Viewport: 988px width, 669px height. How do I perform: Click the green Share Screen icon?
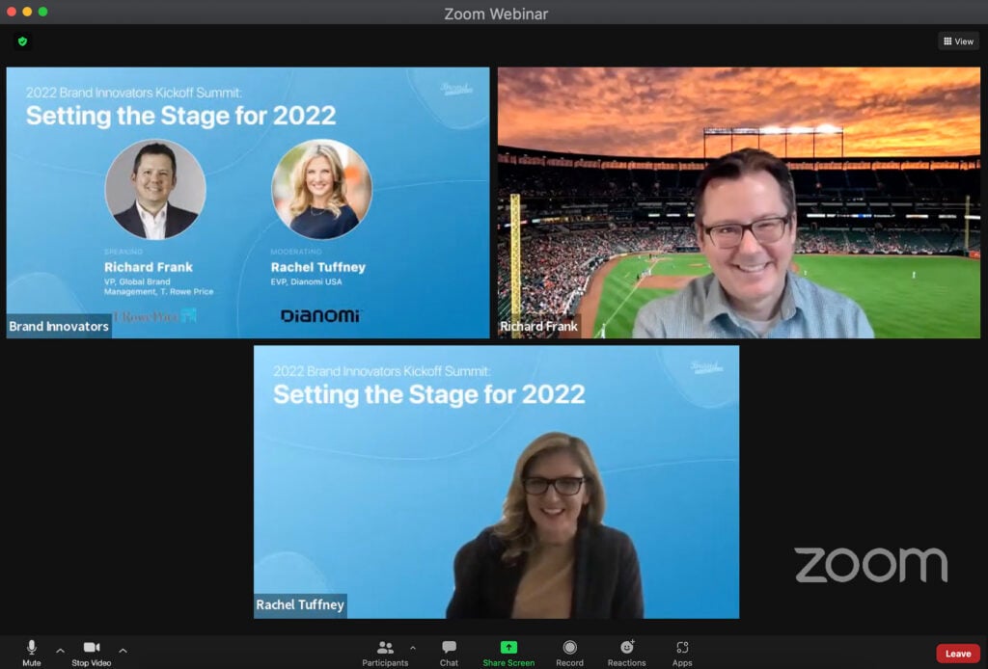point(508,648)
